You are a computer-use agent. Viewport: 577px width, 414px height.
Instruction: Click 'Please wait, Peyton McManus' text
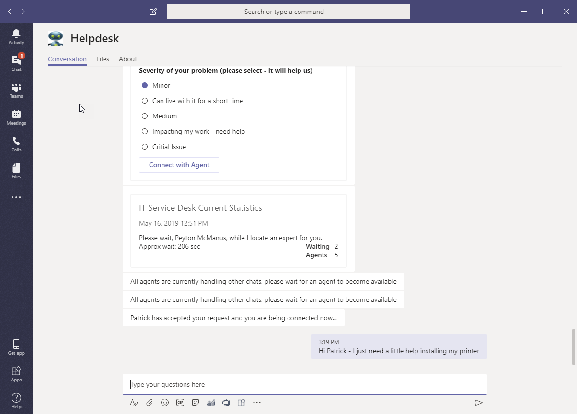(231, 238)
